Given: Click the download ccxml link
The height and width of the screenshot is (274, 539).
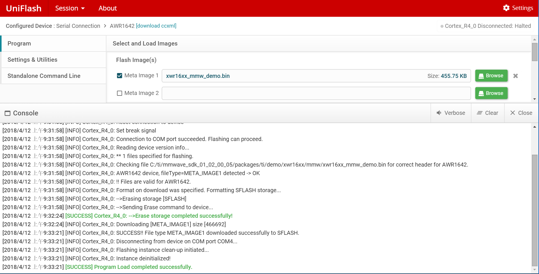Looking at the screenshot, I should coord(156,26).
